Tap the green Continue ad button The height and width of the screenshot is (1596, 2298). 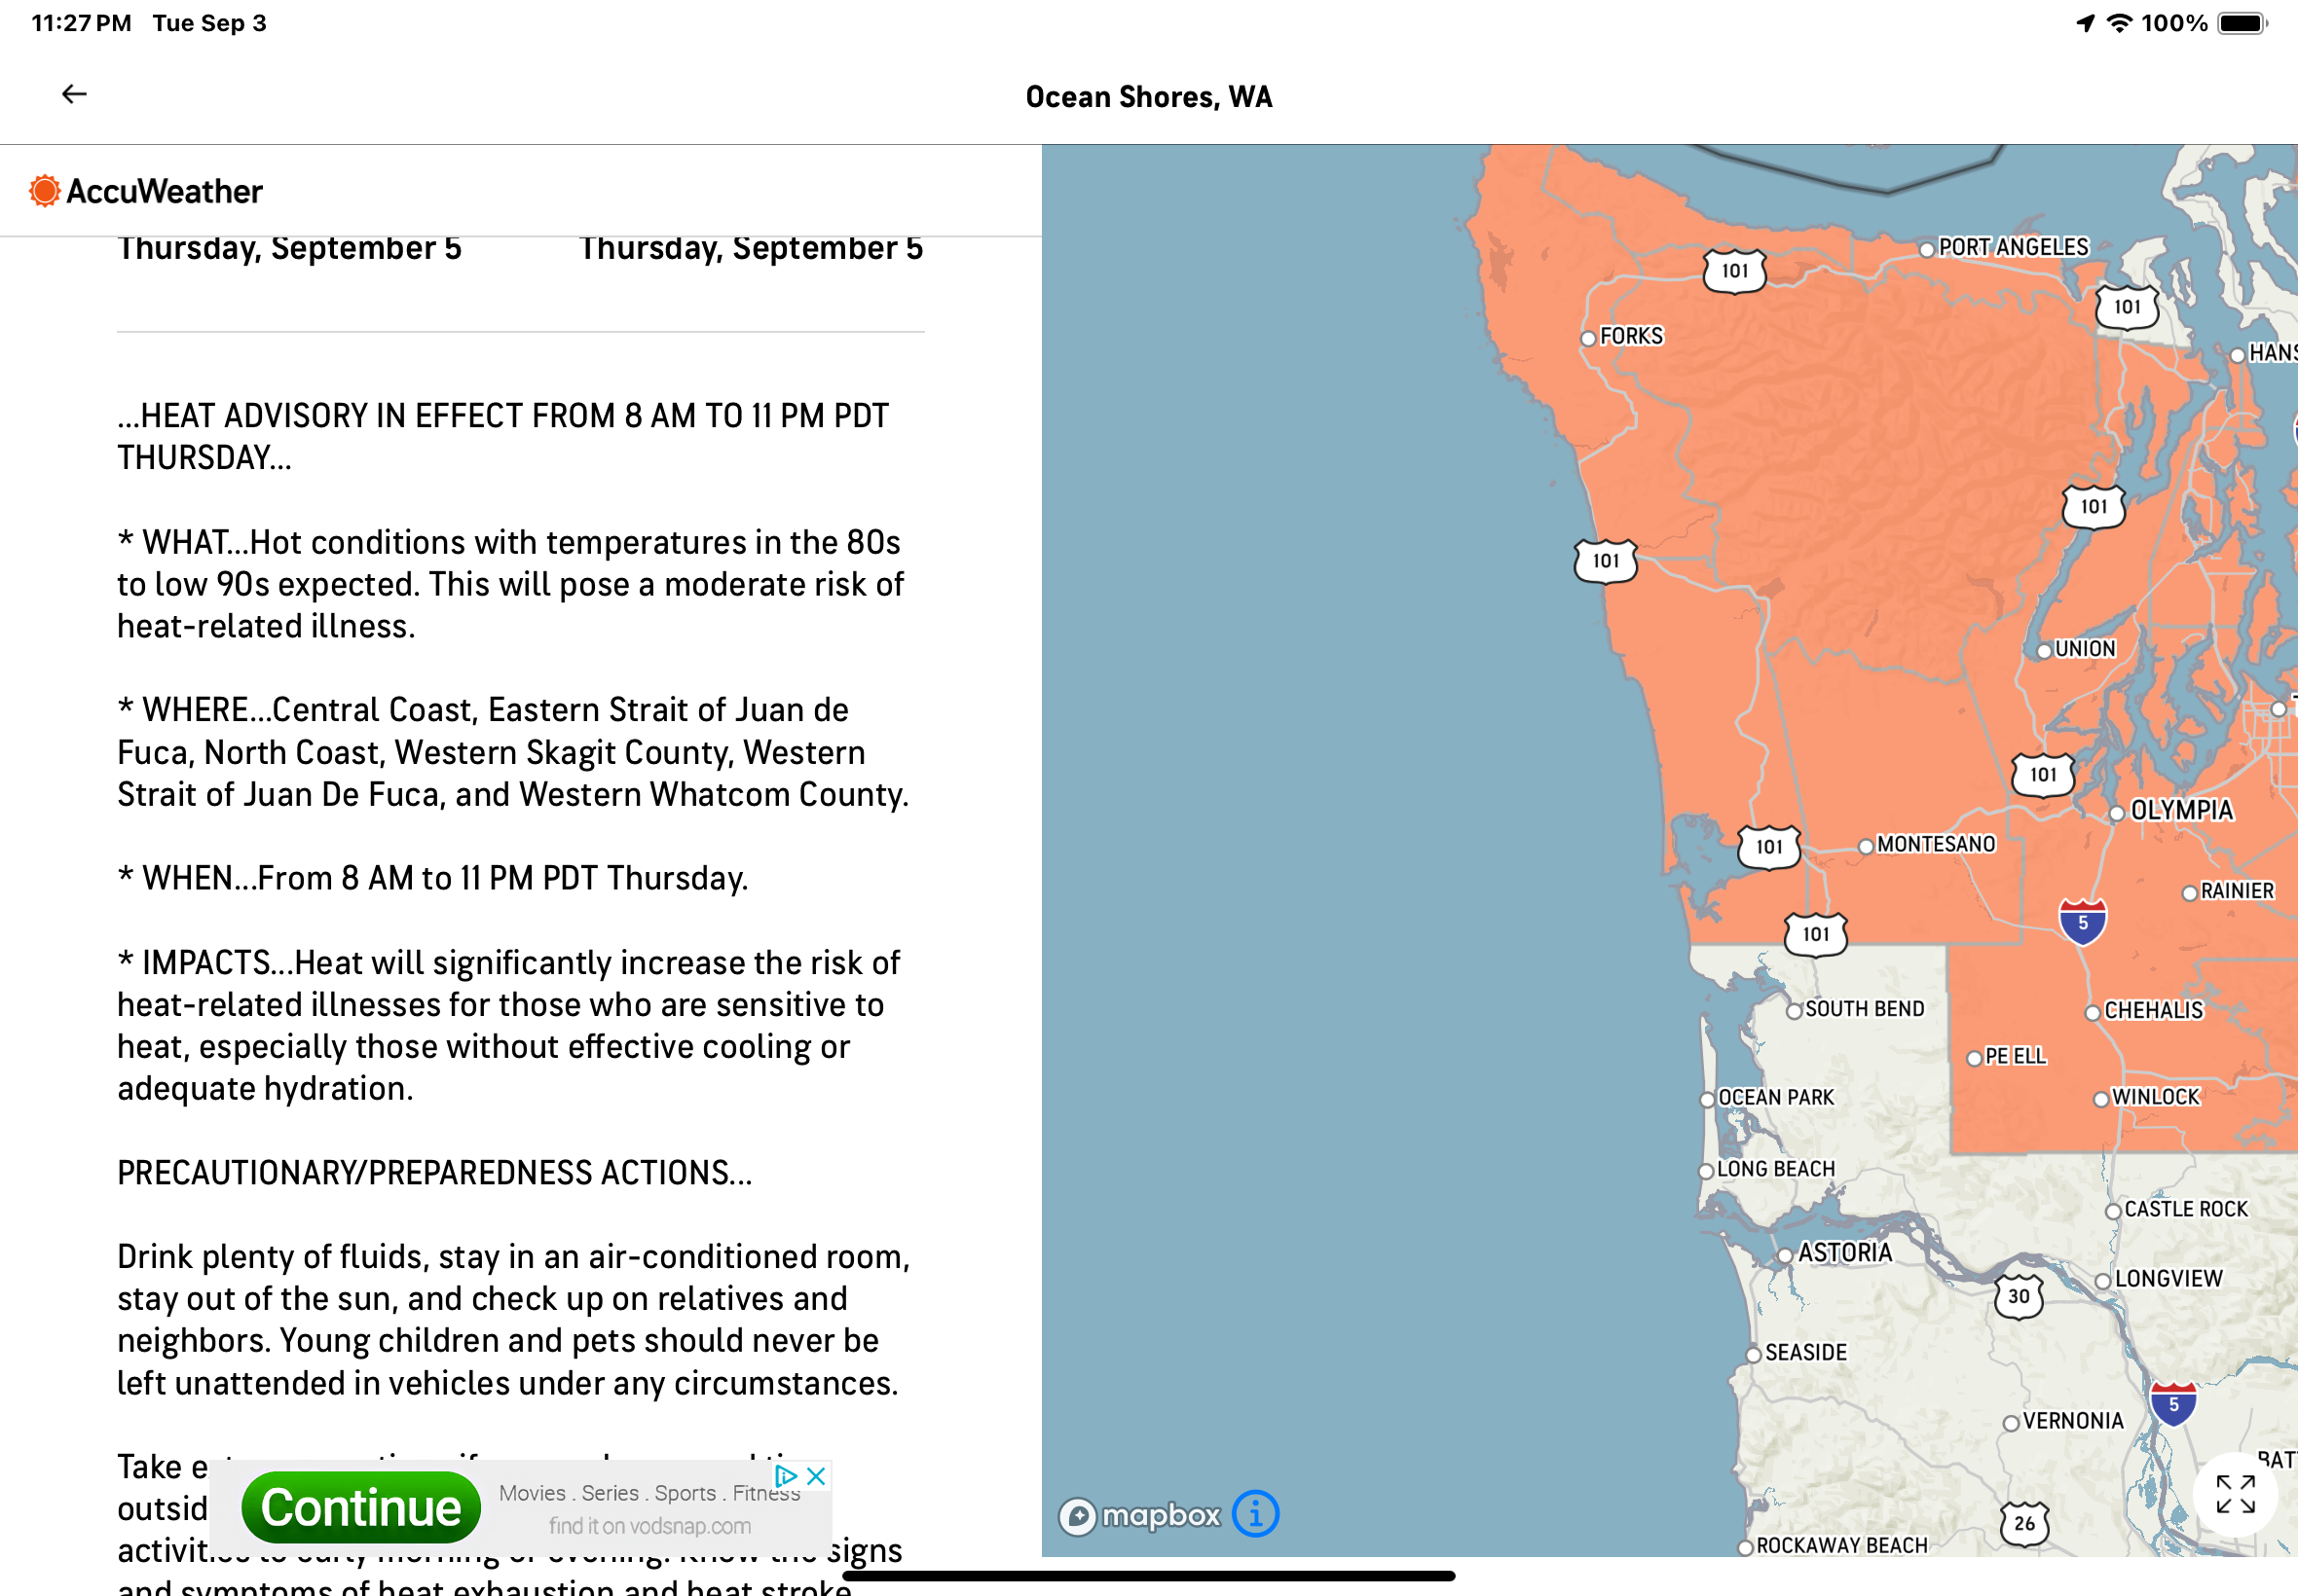(361, 1507)
